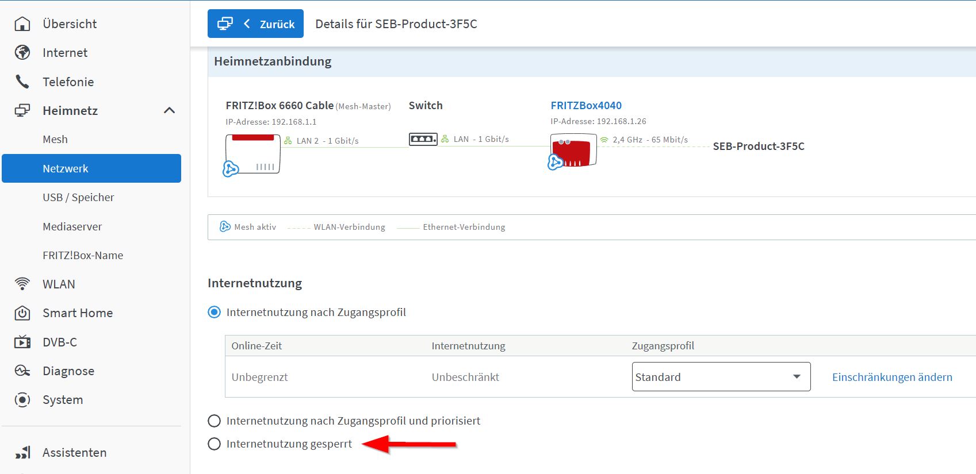Go to USB / Speicher page
This screenshot has height=474, width=976.
(78, 198)
